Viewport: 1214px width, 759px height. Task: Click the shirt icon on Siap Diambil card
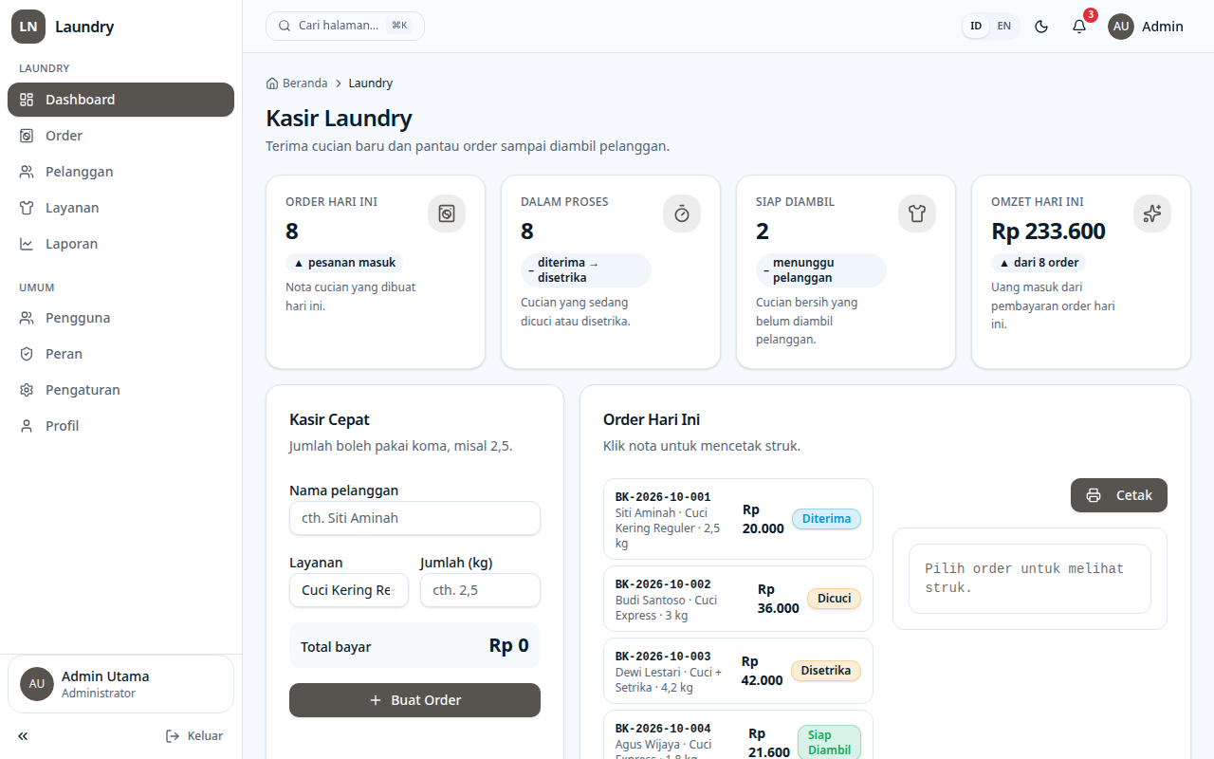[x=917, y=213]
